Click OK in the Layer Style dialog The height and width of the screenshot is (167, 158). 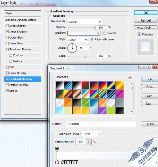(146, 13)
